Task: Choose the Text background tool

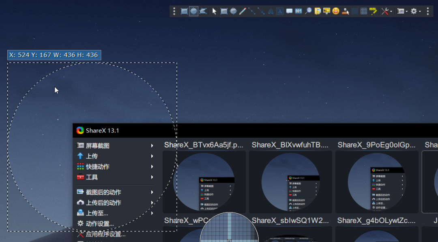Action: pos(280,11)
